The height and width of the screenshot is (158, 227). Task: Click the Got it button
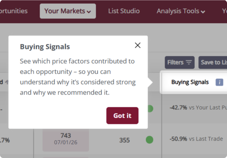[x=122, y=116]
